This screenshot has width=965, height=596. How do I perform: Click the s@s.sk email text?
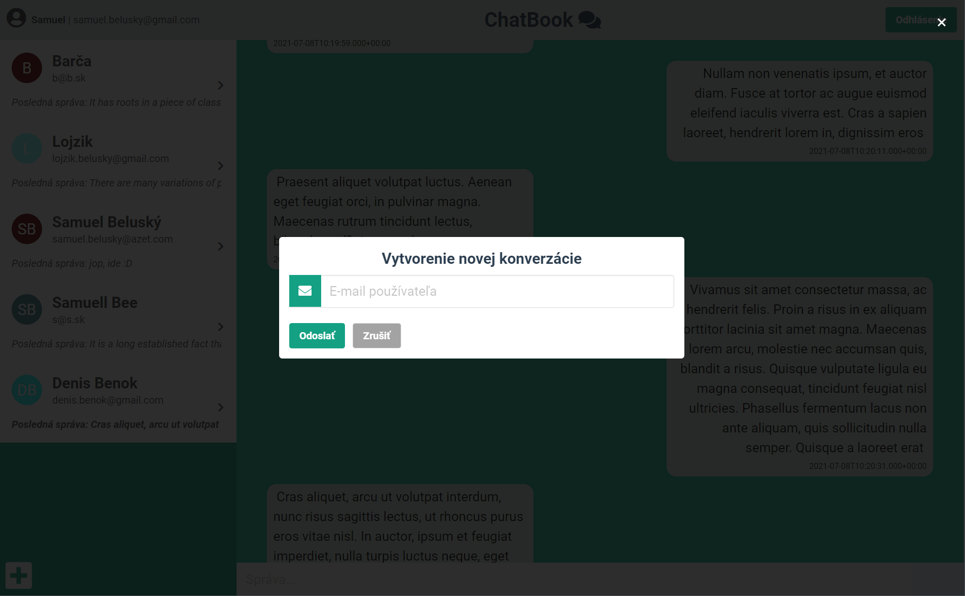pos(68,320)
